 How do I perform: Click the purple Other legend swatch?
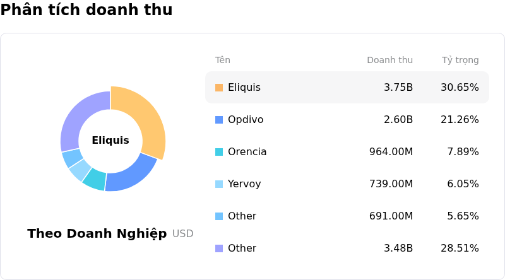pos(219,248)
